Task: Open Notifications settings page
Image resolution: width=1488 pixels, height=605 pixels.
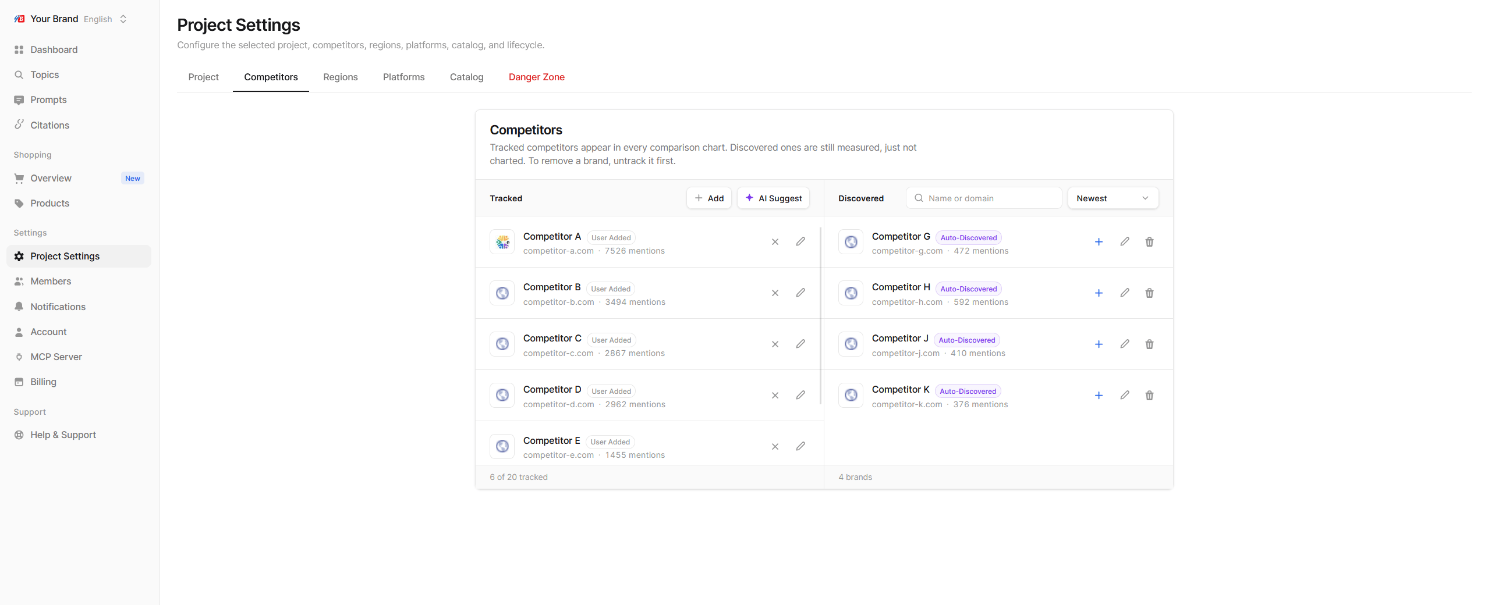Action: coord(79,307)
